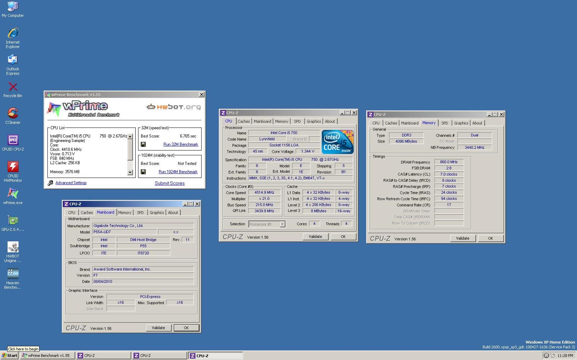Open the Start menu
This screenshot has width=577, height=360.
[x=9, y=355]
